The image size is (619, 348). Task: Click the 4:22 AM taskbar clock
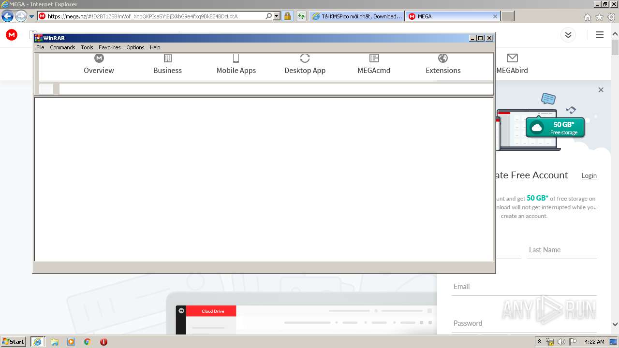pyautogui.click(x=594, y=342)
